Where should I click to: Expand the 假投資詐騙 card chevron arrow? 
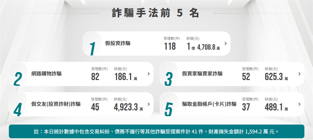[x=226, y=43]
